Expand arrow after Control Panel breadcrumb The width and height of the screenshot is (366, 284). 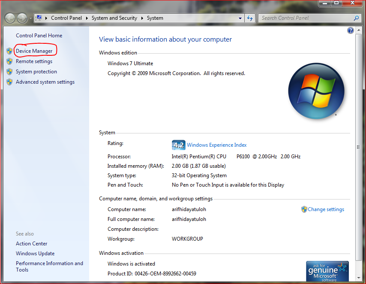pyautogui.click(x=87, y=18)
